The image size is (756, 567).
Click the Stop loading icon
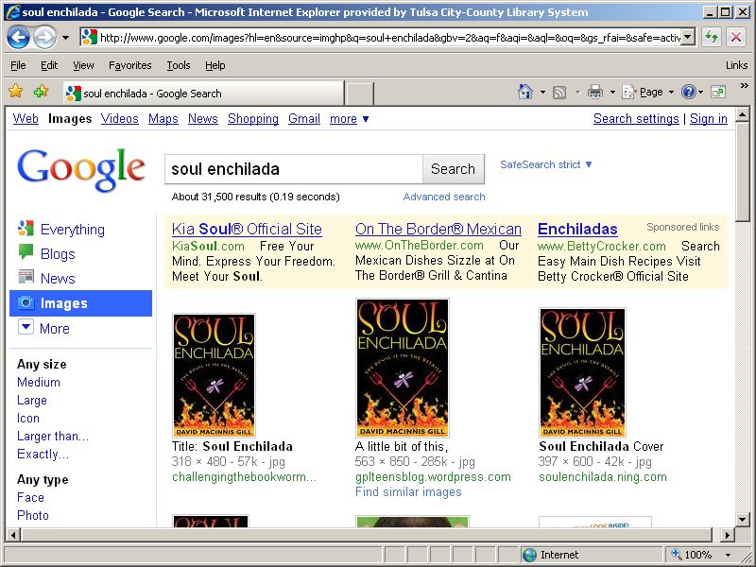tap(736, 37)
